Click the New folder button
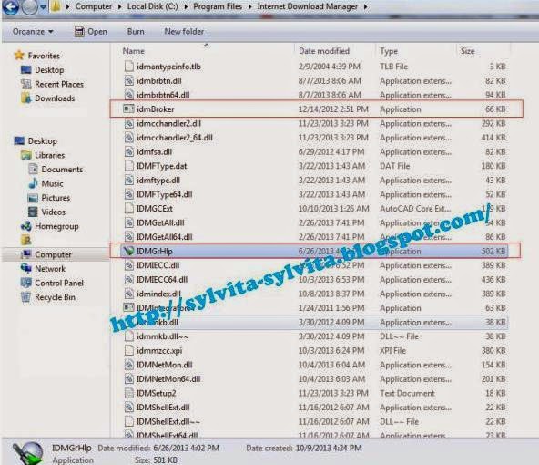The image size is (539, 465). 184,32
